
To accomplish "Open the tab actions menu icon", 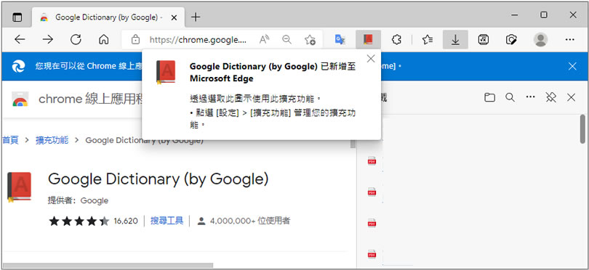I will tap(17, 17).
